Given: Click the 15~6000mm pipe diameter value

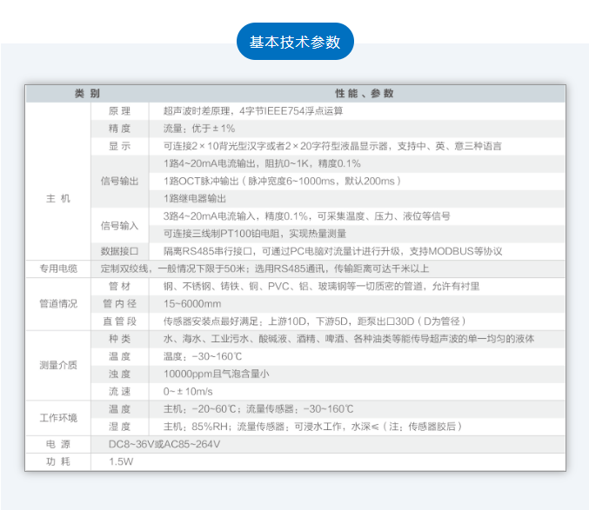Looking at the screenshot, I should point(192,304).
